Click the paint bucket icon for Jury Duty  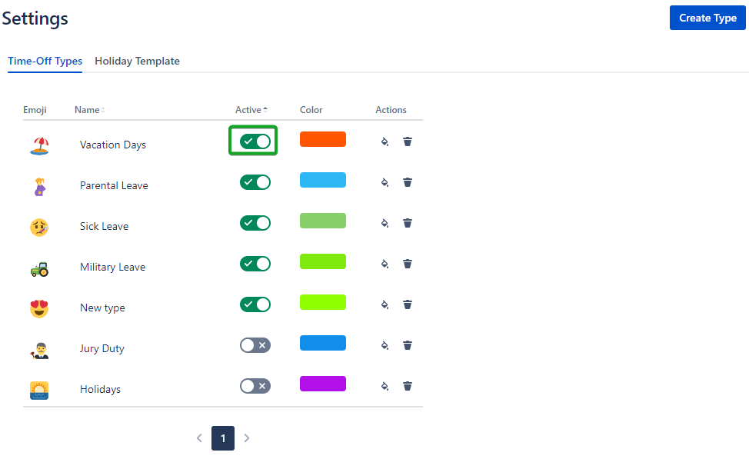tap(384, 345)
